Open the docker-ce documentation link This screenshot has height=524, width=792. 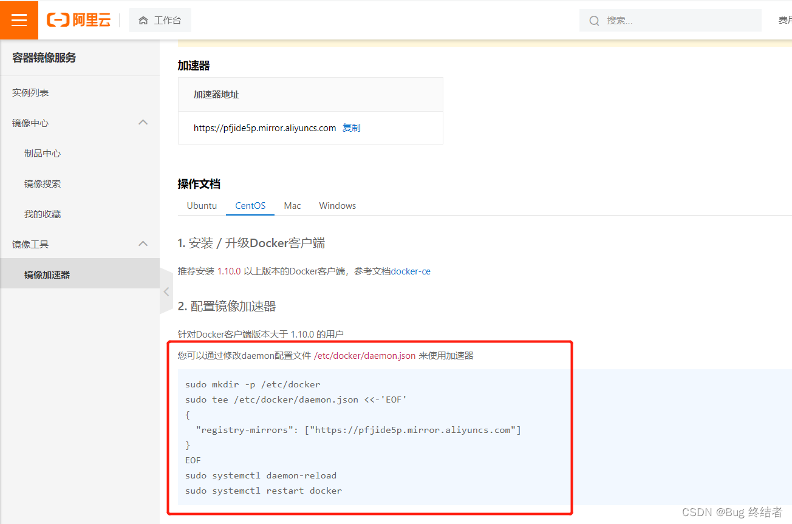tap(411, 271)
